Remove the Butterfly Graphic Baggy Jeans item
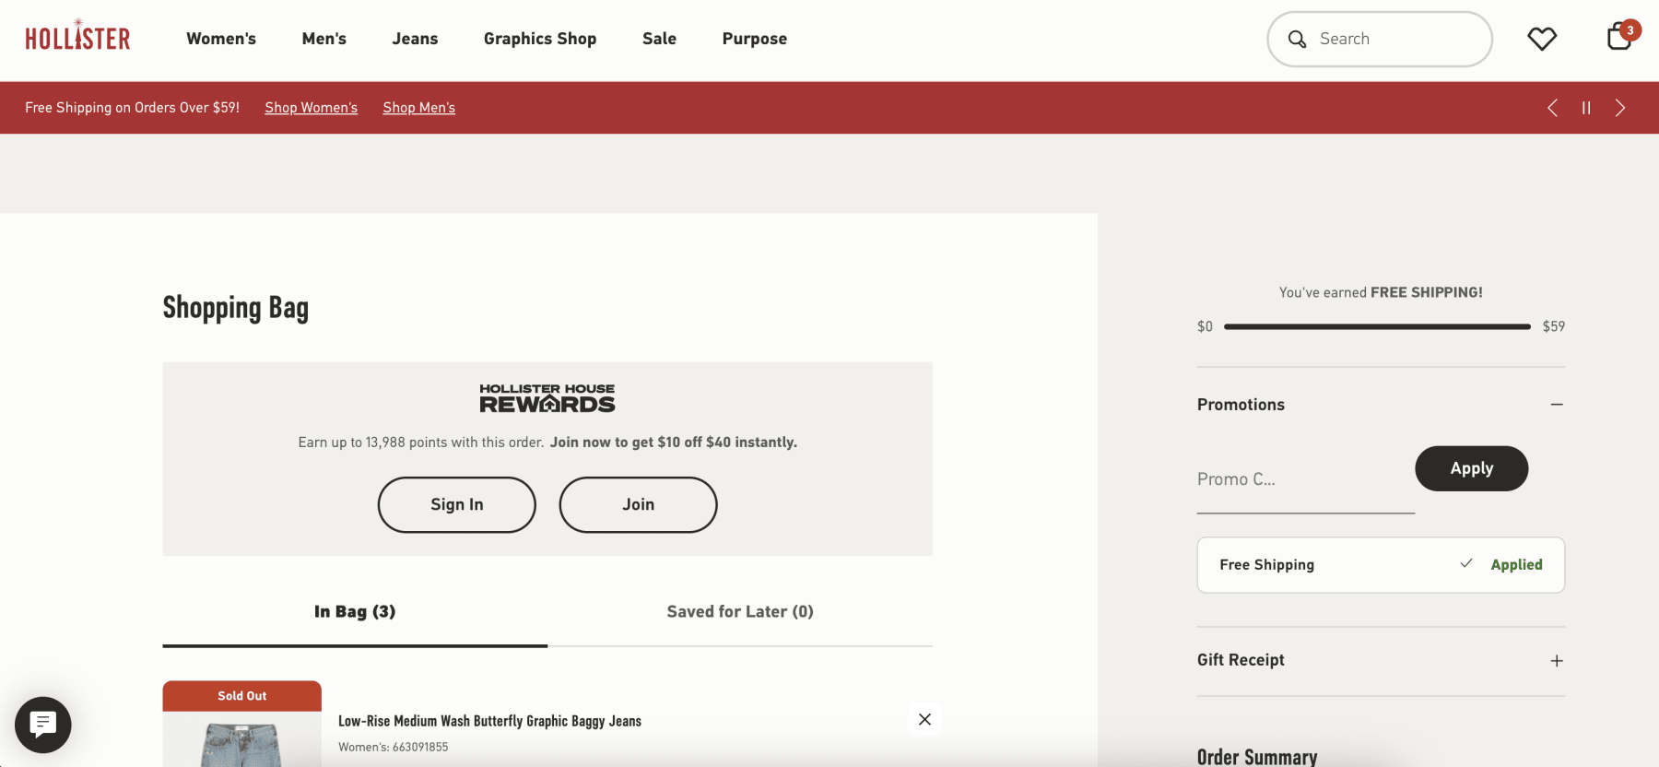The width and height of the screenshot is (1659, 767). pyautogui.click(x=924, y=719)
